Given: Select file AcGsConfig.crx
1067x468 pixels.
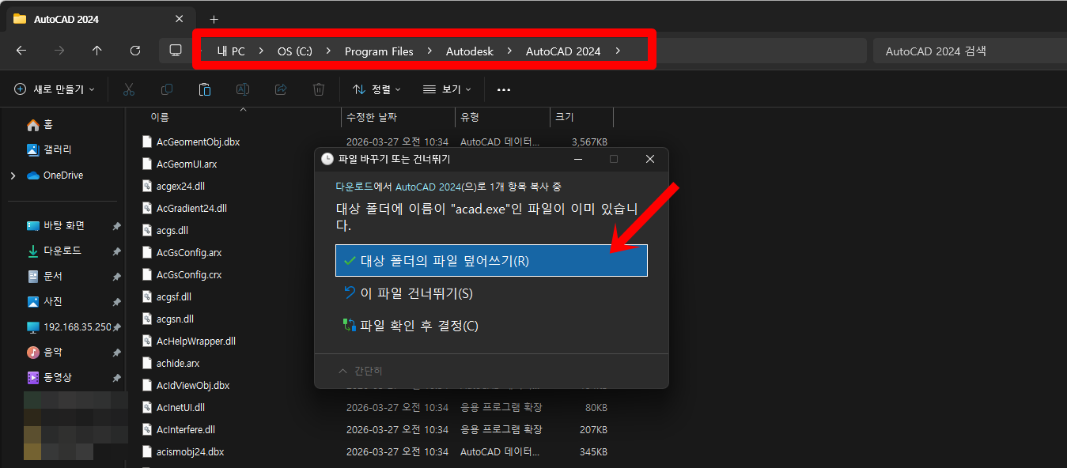Looking at the screenshot, I should tap(188, 275).
